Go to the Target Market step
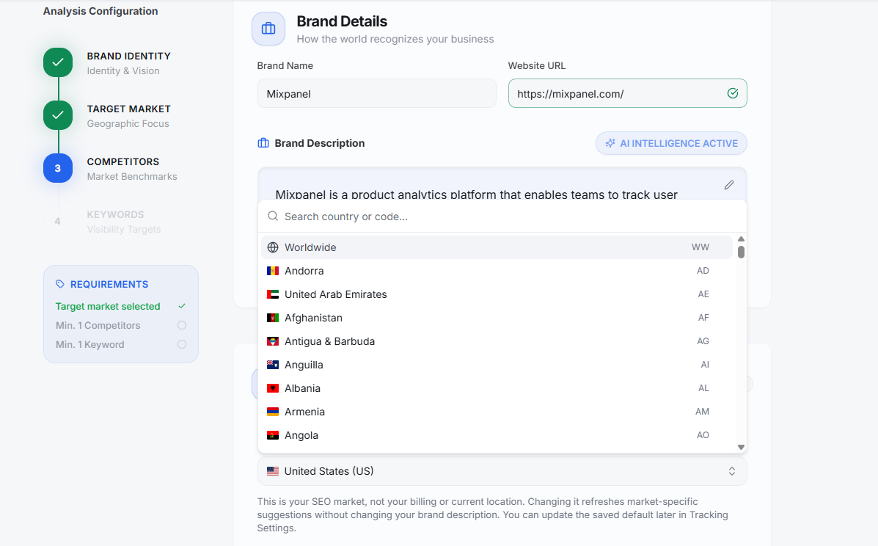 [128, 109]
